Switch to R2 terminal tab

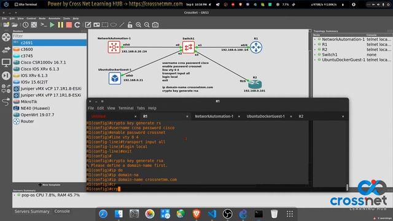301,116
